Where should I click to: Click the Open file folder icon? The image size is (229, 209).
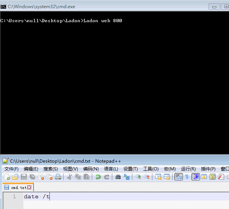15,177
